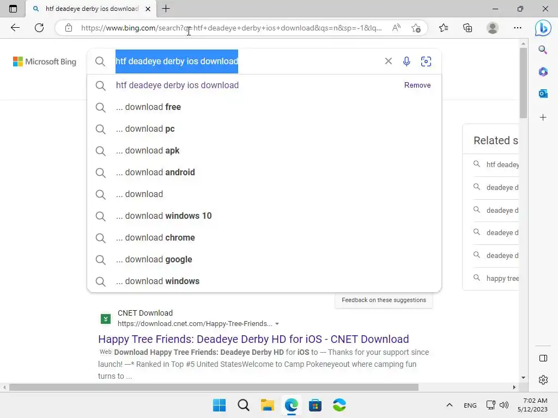Go to the Microsoft Bing logo homepage
Viewport: 558px width, 418px height.
click(45, 62)
